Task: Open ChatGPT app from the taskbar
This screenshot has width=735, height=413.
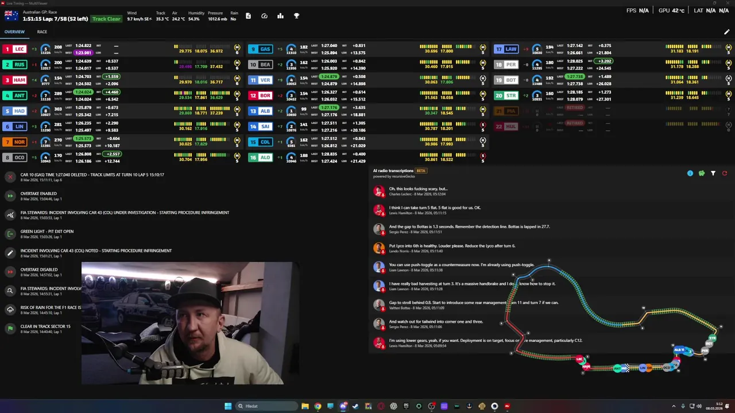Action: [393, 406]
